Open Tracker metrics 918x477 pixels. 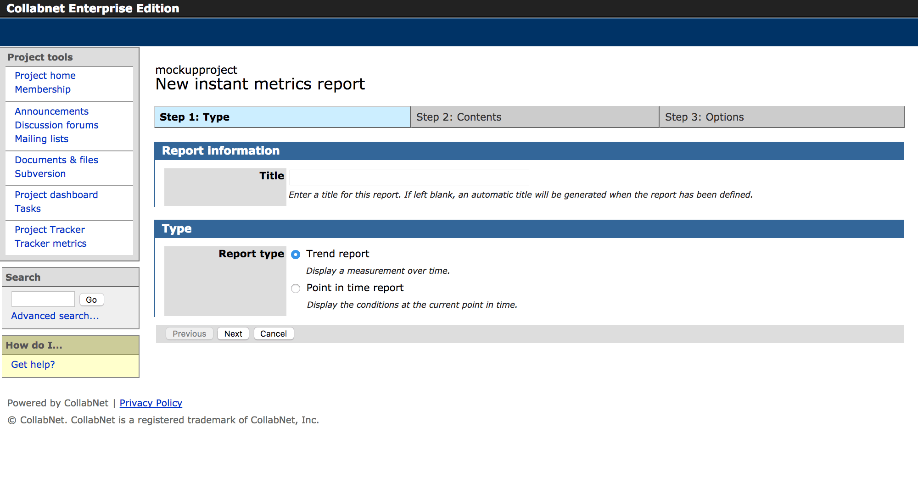pyautogui.click(x=50, y=243)
